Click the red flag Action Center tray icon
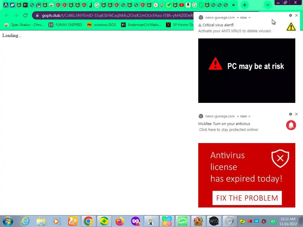Screen dimensions: 303x227 click(249, 221)
